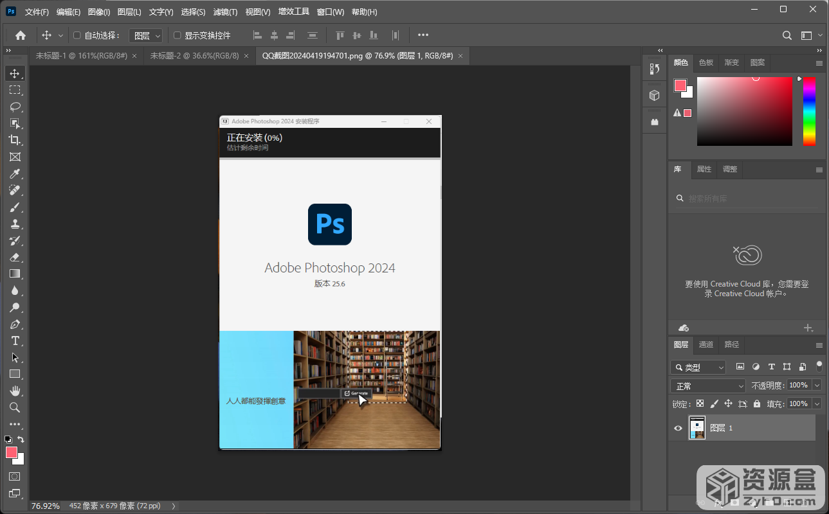
Task: Select the Lasso tool
Action: 15,107
